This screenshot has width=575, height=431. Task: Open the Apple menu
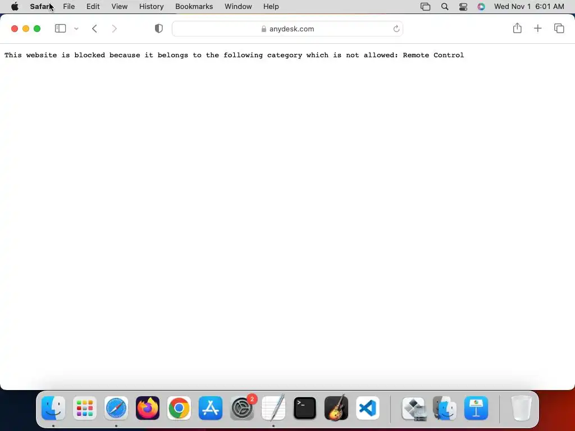pyautogui.click(x=15, y=7)
